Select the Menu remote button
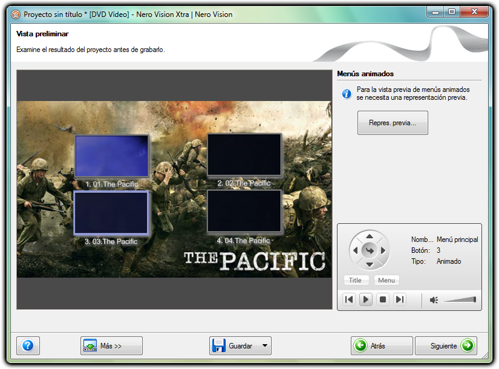 click(386, 280)
